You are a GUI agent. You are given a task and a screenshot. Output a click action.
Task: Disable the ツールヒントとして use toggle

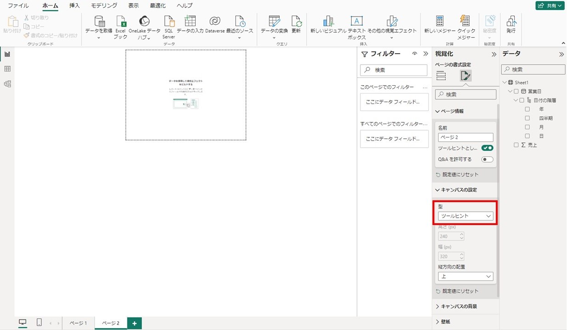click(x=487, y=148)
